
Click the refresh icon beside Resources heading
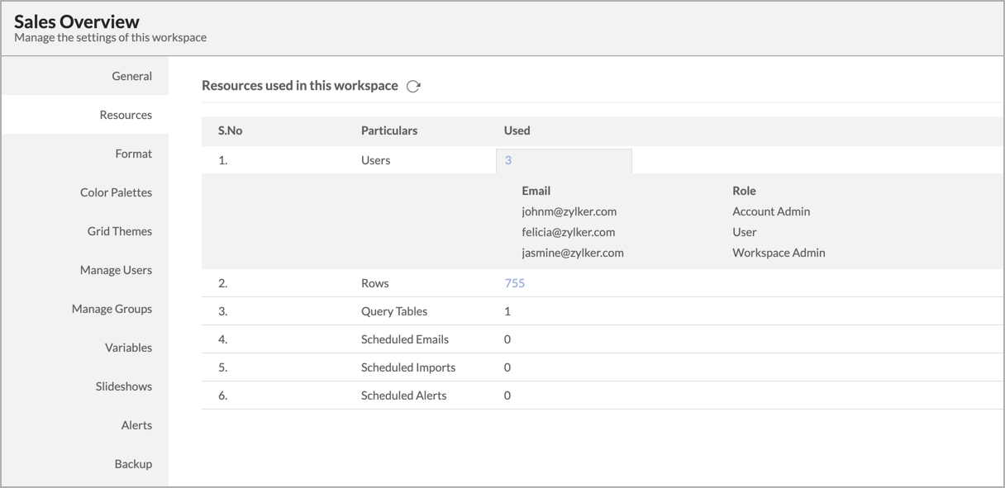(x=413, y=86)
